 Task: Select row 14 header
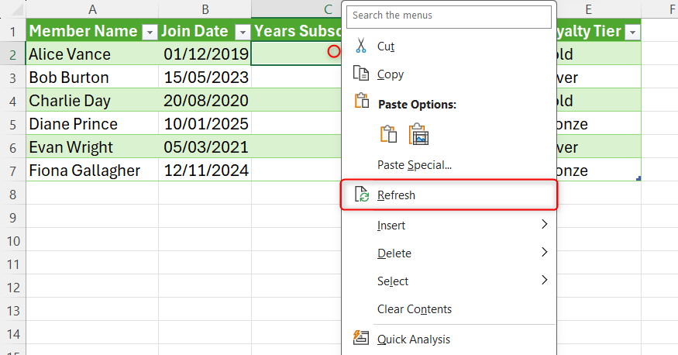coord(13,334)
